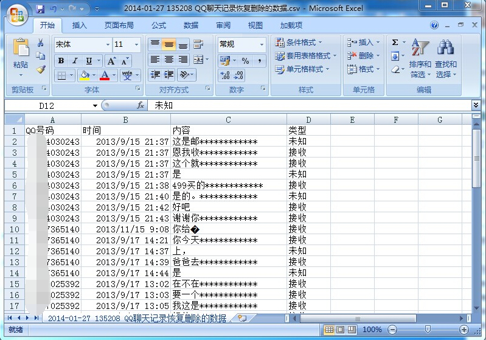The width and height of the screenshot is (486, 340).
Task: Click the phonetic guide wén icon
Action: click(127, 75)
